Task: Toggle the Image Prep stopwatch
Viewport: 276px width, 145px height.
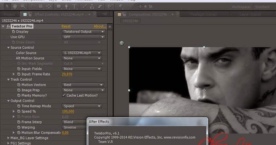Action: click(19, 90)
